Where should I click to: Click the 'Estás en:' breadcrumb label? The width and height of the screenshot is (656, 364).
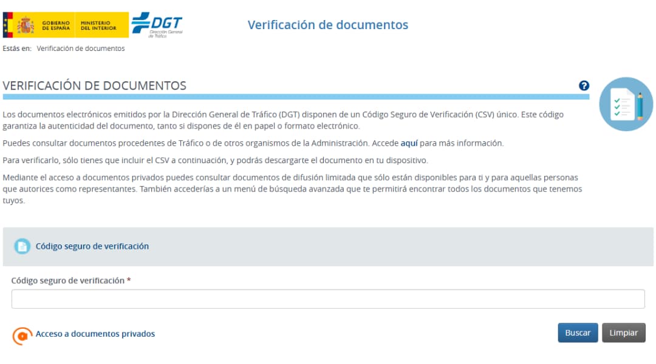pyautogui.click(x=17, y=49)
